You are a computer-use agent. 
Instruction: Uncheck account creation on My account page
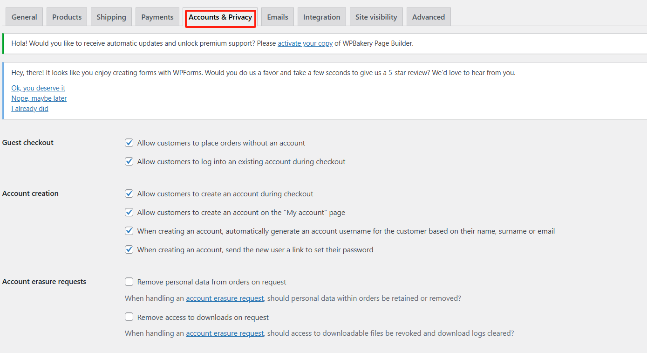[129, 212]
